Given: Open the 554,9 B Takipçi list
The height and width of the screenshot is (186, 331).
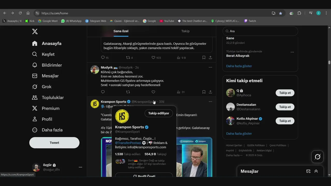Looking at the screenshot, I should 155,154.
